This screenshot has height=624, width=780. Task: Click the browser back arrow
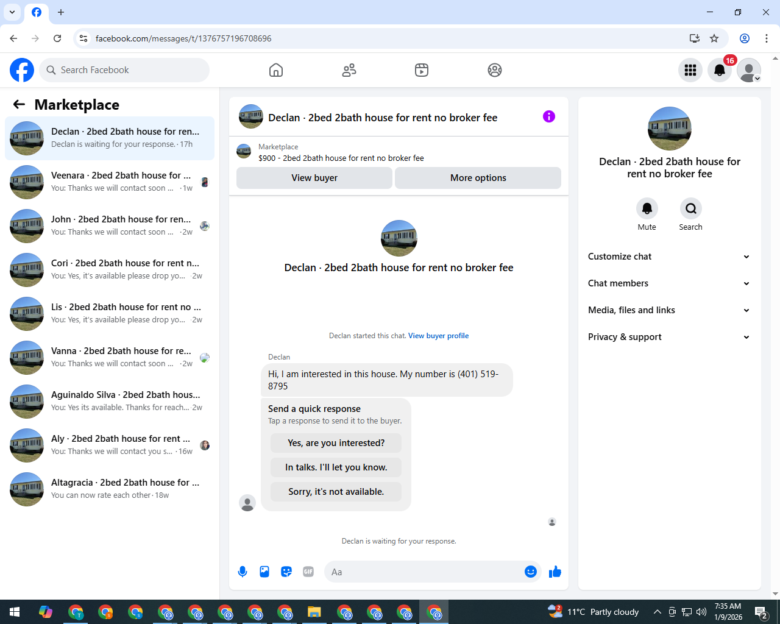pos(13,38)
